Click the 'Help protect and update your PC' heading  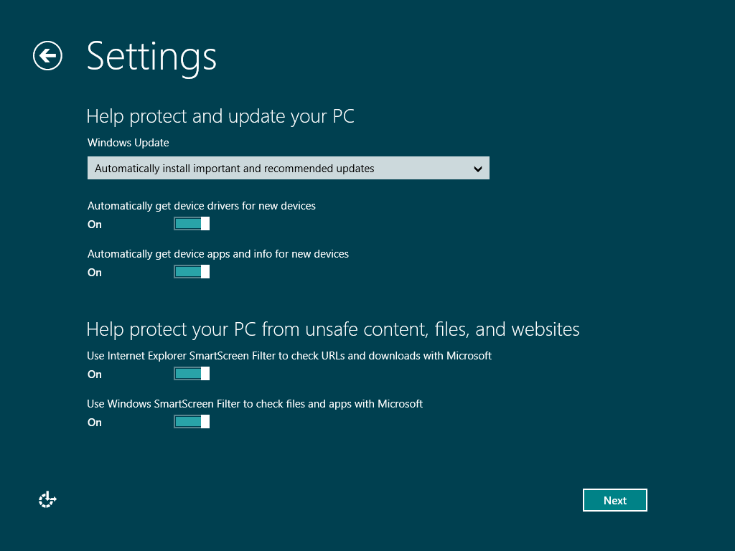point(220,116)
